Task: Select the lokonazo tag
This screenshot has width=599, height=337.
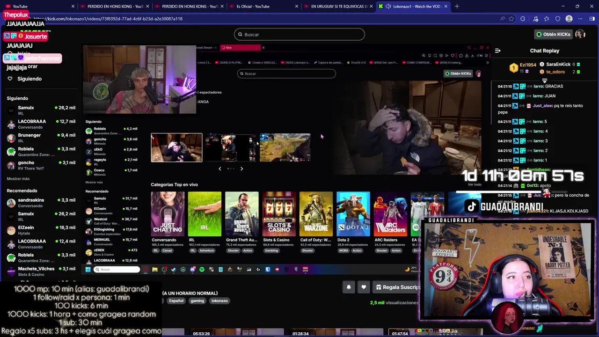Action: pyautogui.click(x=219, y=300)
